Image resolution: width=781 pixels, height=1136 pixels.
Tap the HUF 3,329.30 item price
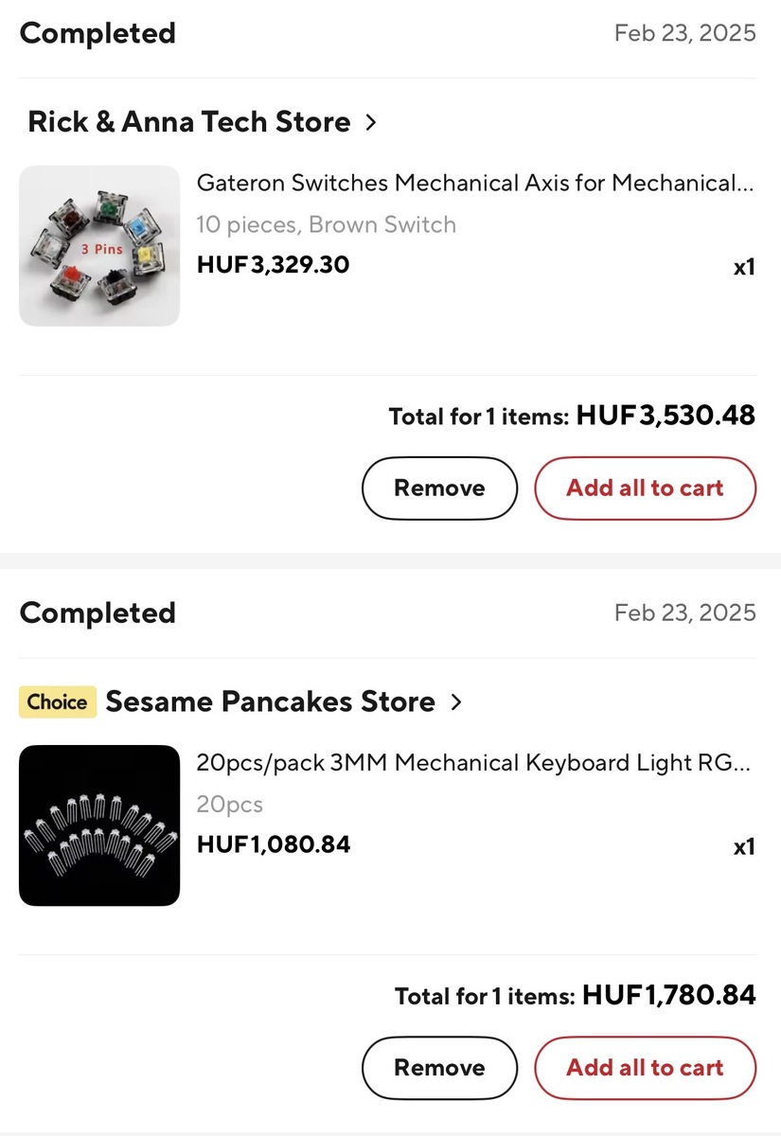tap(273, 265)
